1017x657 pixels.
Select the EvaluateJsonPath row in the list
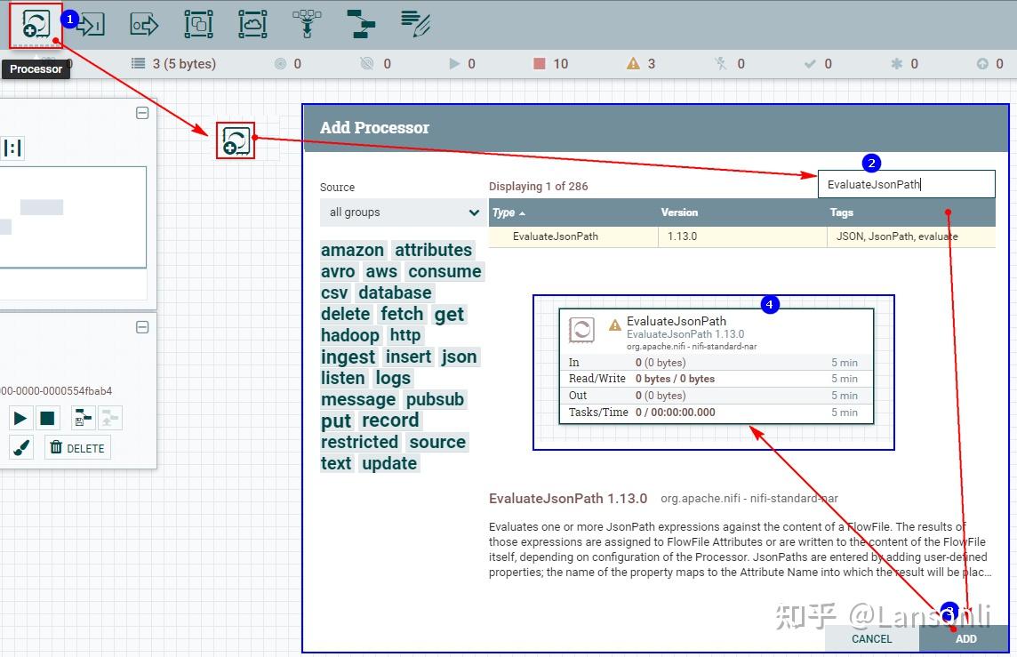[742, 236]
